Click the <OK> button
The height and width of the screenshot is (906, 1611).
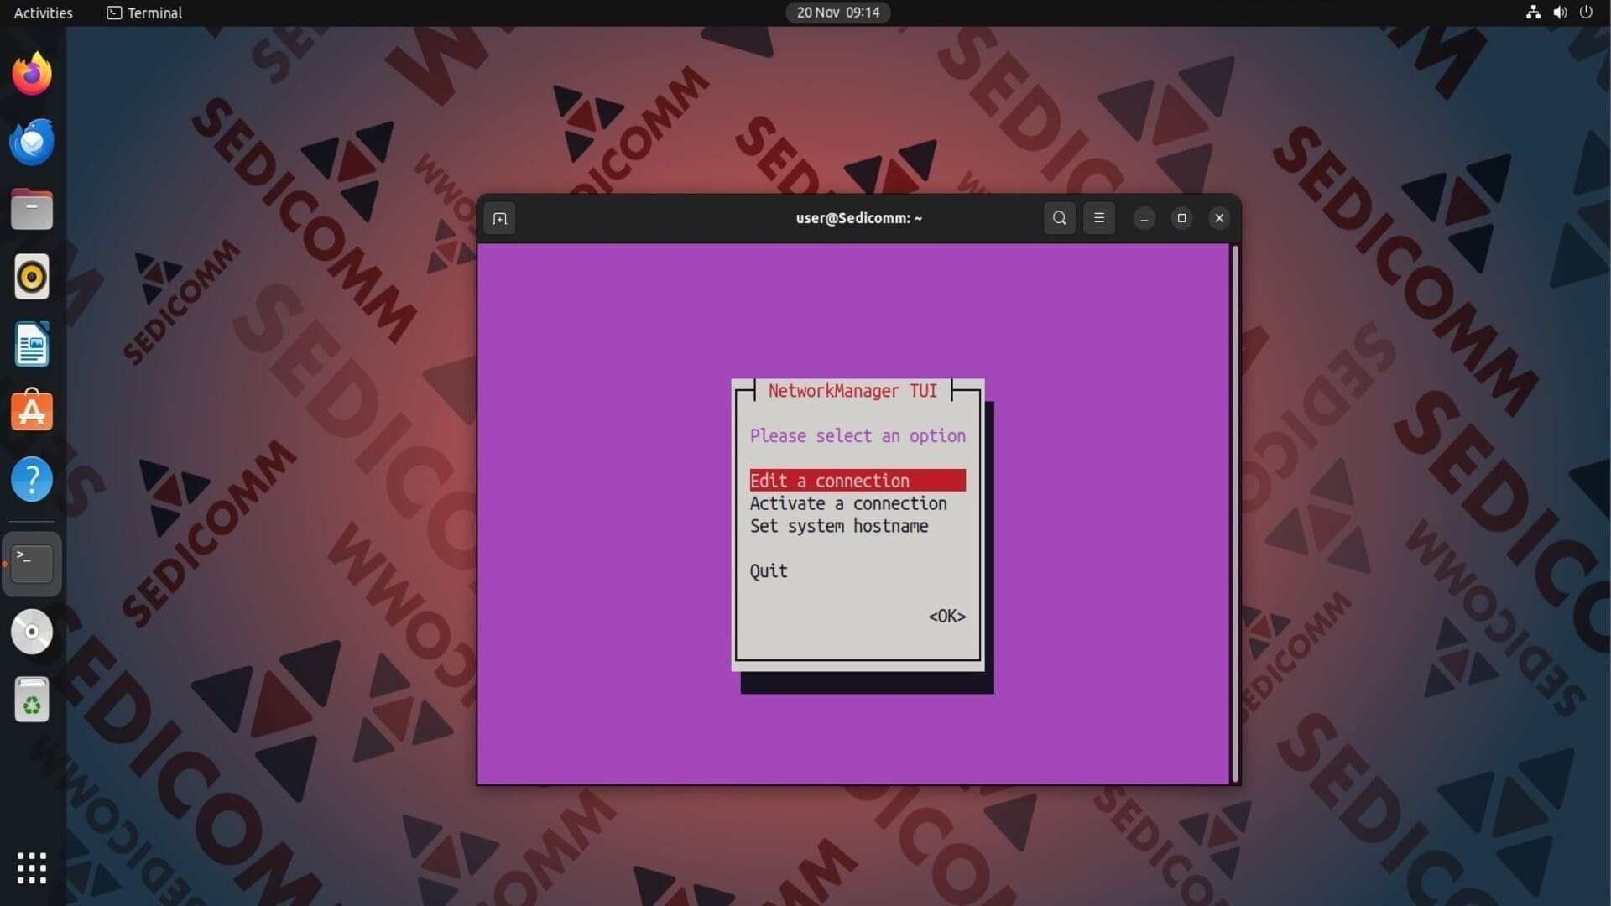[x=947, y=617]
